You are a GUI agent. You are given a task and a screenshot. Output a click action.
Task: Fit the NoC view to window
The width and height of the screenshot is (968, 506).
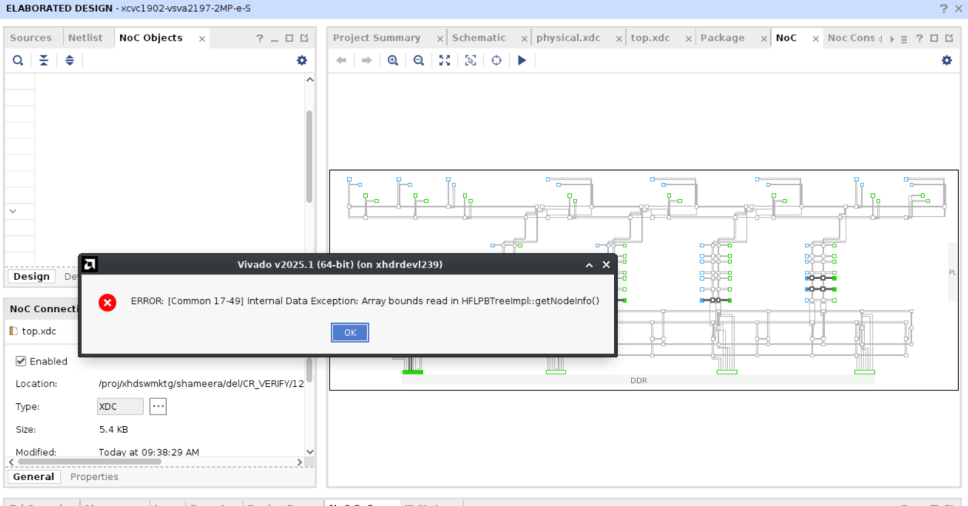click(445, 61)
